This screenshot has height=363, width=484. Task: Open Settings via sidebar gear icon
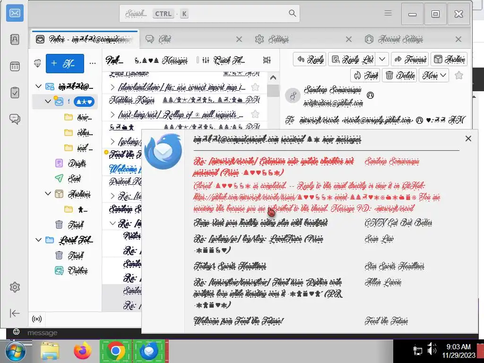pos(15,287)
